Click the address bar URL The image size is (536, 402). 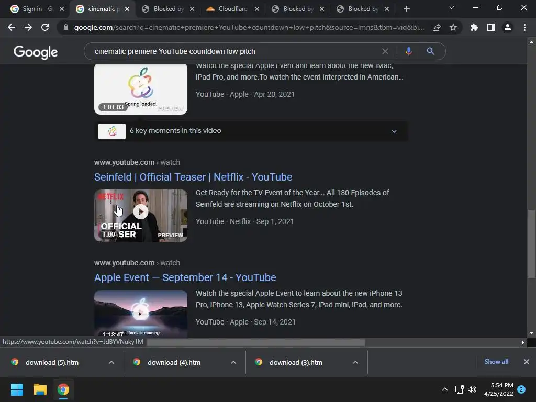pyautogui.click(x=249, y=27)
